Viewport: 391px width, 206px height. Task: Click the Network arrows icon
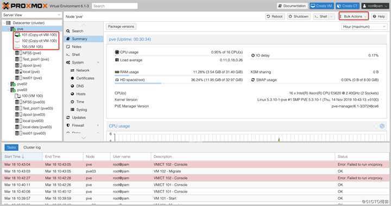(72, 71)
